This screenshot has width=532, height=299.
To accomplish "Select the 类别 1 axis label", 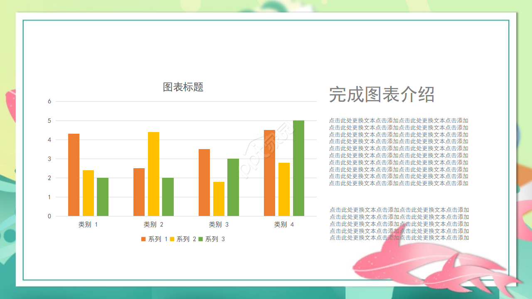I will pyautogui.click(x=88, y=224).
